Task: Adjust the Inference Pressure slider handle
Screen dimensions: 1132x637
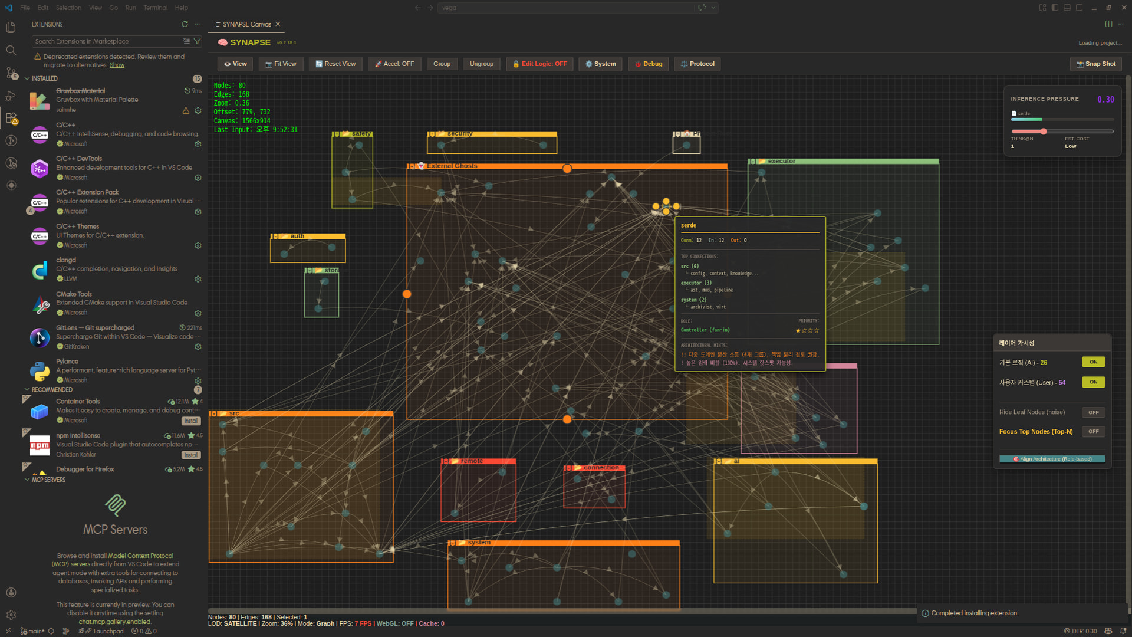Action: click(1043, 132)
